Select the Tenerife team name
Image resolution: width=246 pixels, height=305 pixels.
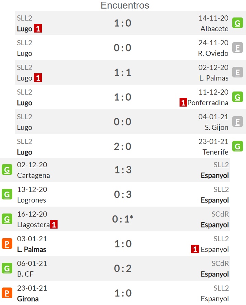[x=216, y=152]
